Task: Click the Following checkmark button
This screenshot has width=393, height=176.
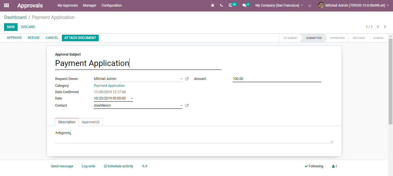Action: click(314, 166)
